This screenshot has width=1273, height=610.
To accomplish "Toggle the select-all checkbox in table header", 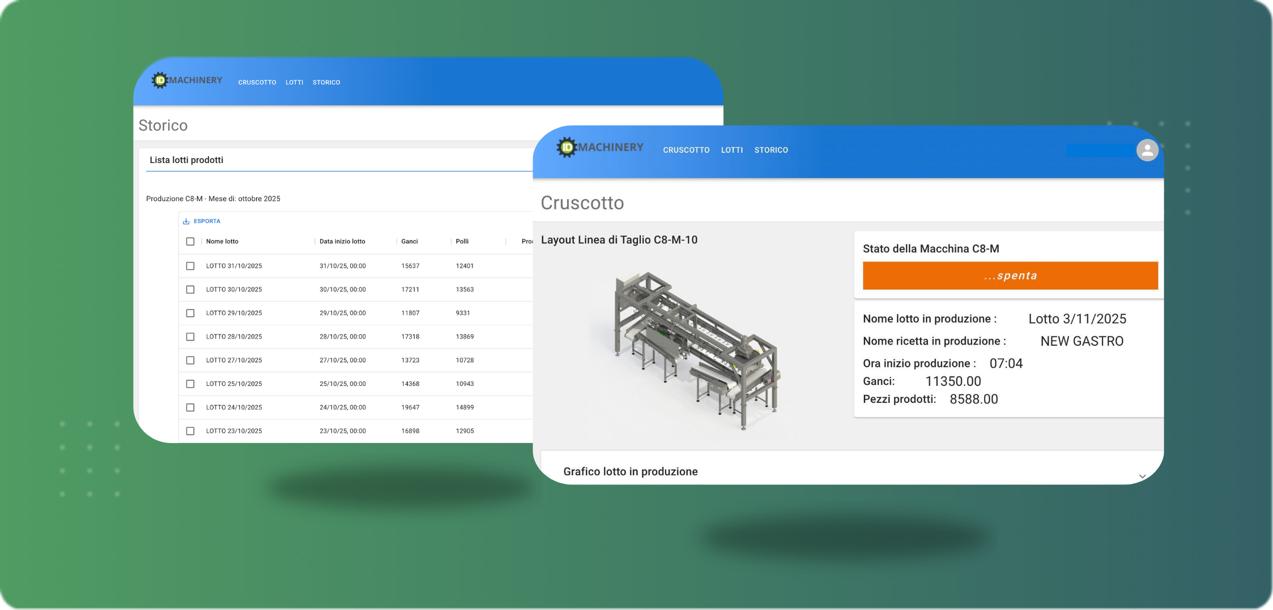I will pyautogui.click(x=190, y=242).
